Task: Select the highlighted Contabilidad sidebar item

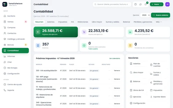Action: 15,50
